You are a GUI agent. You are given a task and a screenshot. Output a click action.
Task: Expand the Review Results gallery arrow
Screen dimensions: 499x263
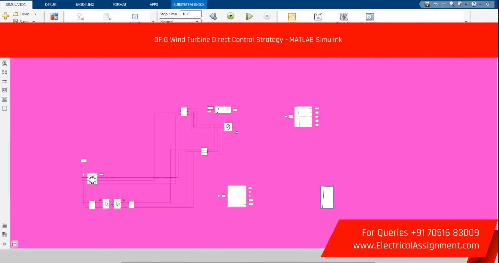pyautogui.click(x=466, y=21)
